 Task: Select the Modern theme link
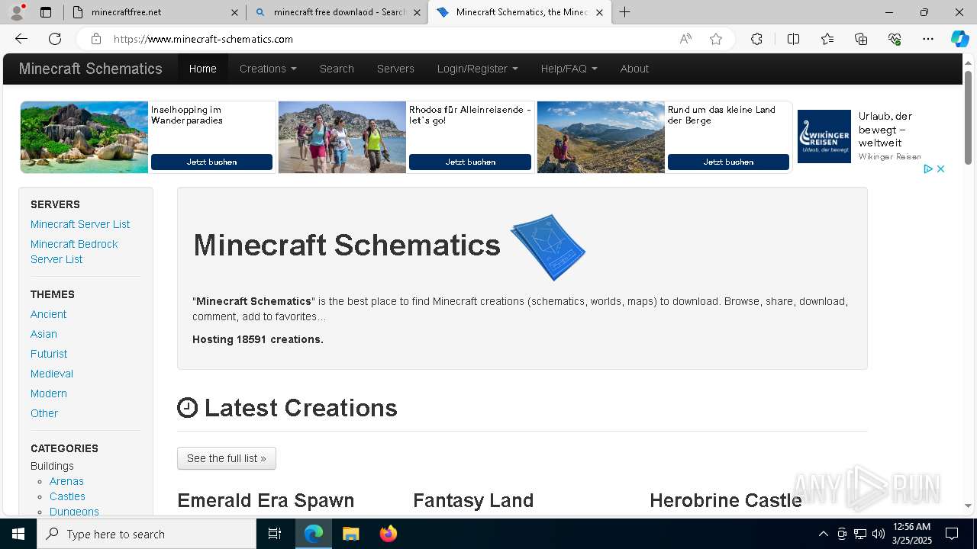click(49, 393)
